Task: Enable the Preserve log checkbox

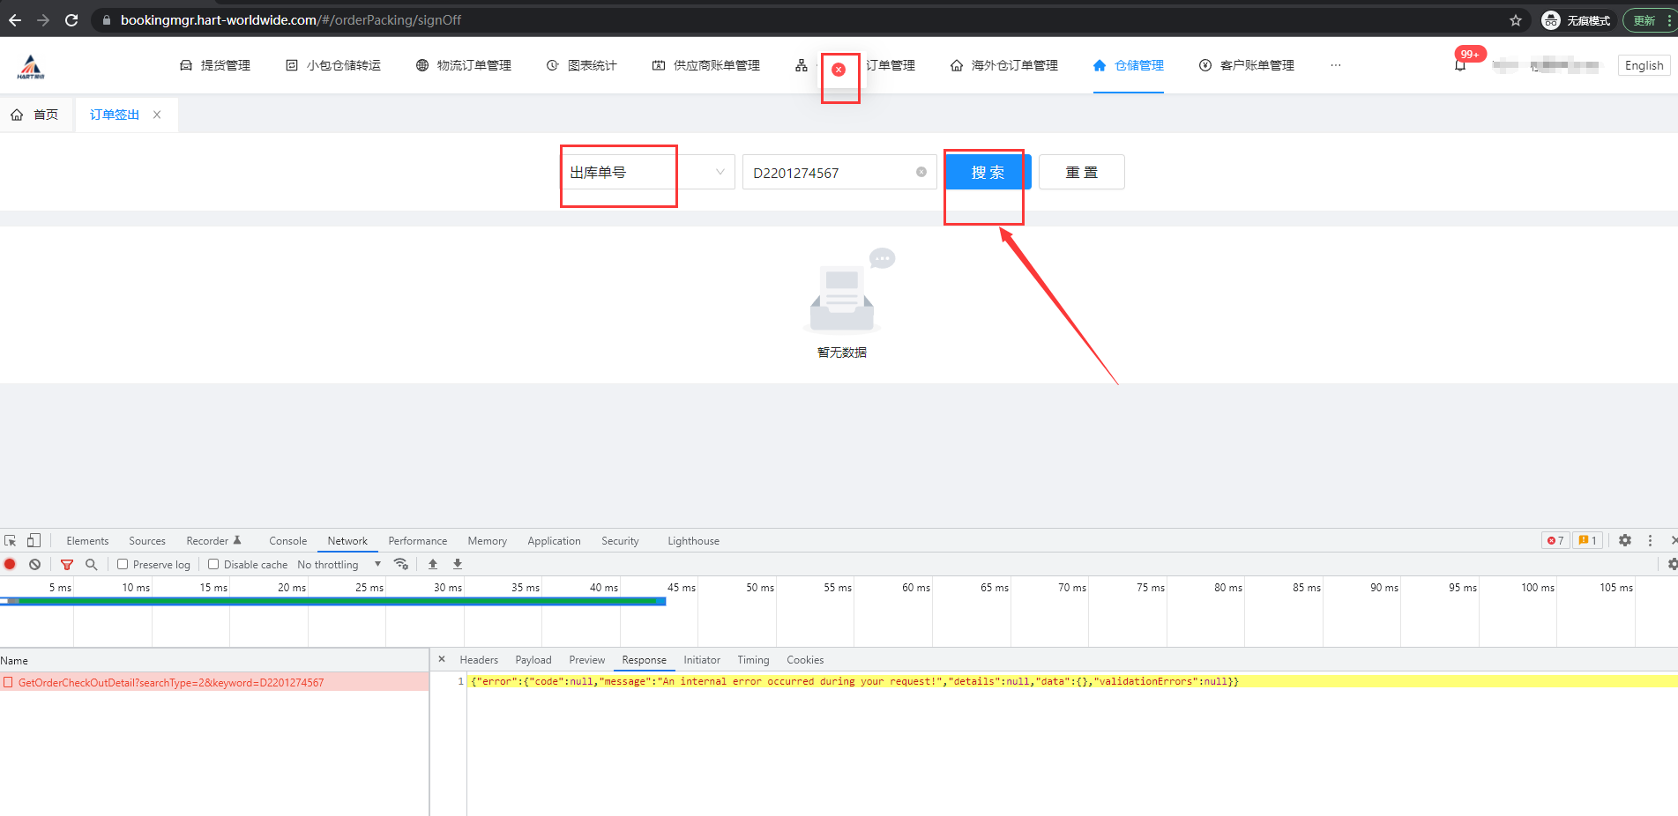Action: pyautogui.click(x=123, y=564)
